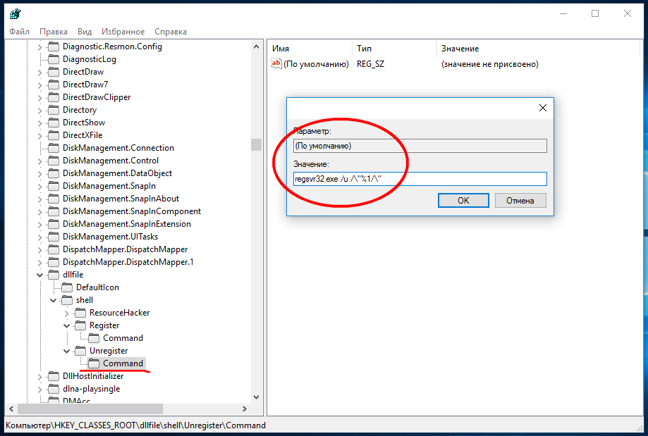Open the Справка menu
The width and height of the screenshot is (648, 436).
(170, 32)
